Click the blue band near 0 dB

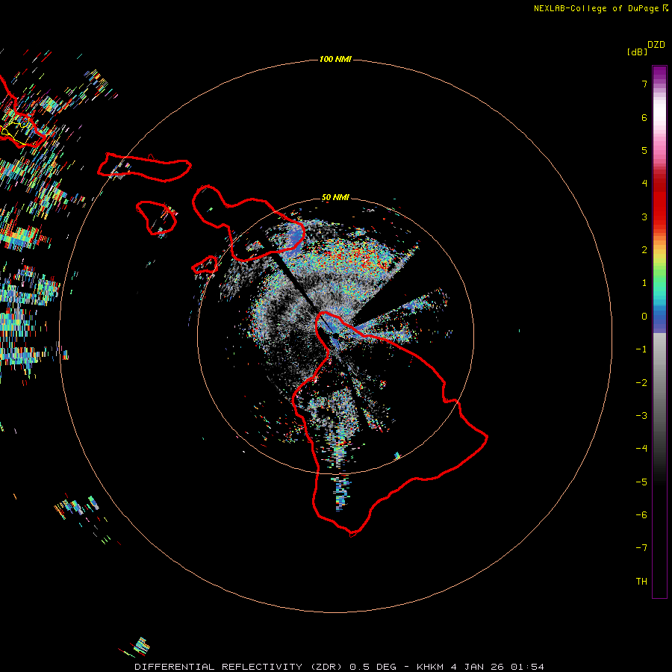coord(659,320)
